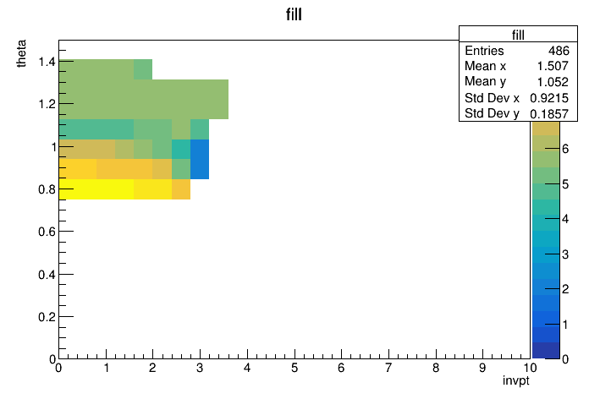The width and height of the screenshot is (589, 399).
Task: Click x-axis tick label 5
Action: (294, 368)
